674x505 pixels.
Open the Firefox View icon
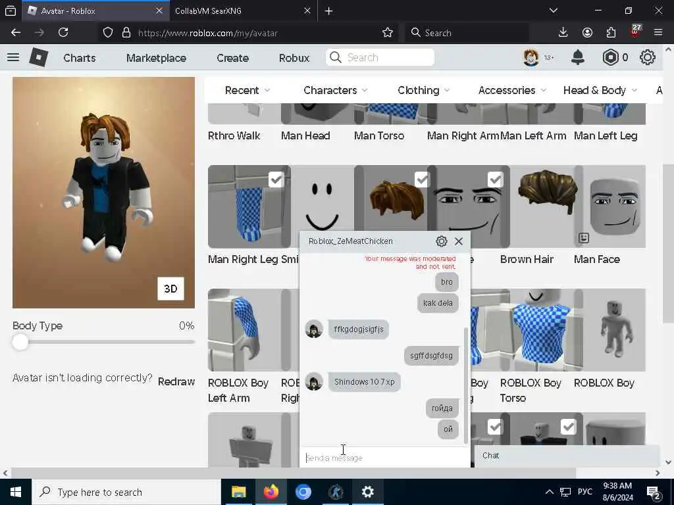pyautogui.click(x=11, y=11)
